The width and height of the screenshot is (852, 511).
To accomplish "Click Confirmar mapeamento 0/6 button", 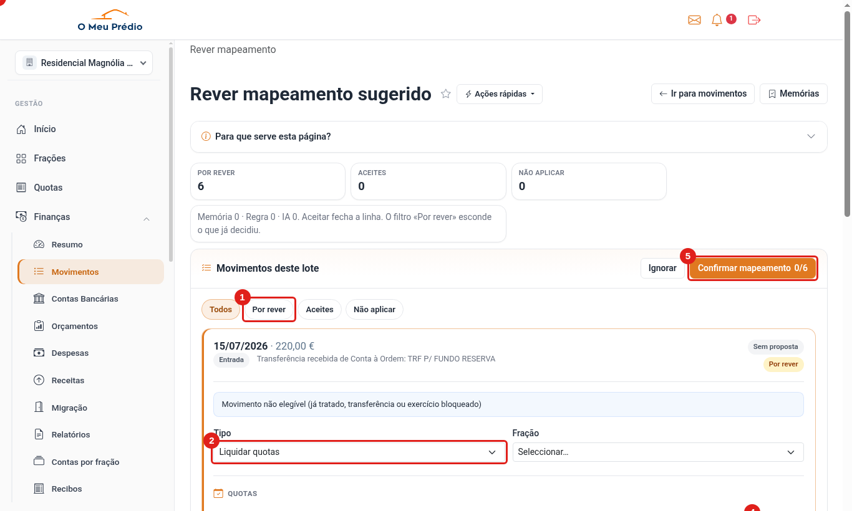I will 753,268.
